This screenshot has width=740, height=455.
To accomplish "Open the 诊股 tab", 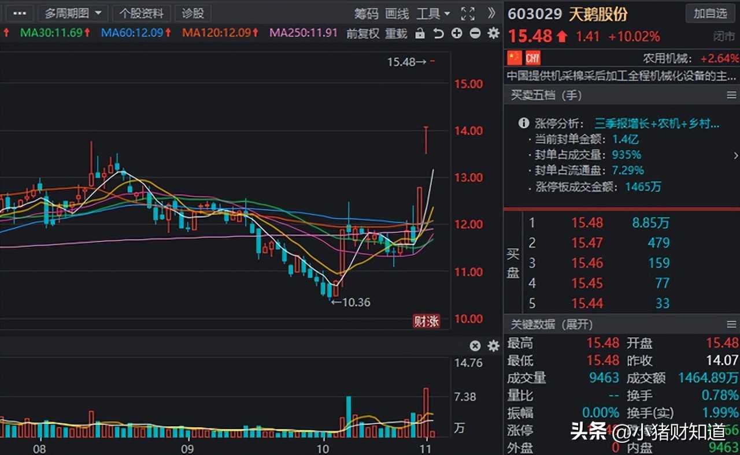I will [x=193, y=13].
